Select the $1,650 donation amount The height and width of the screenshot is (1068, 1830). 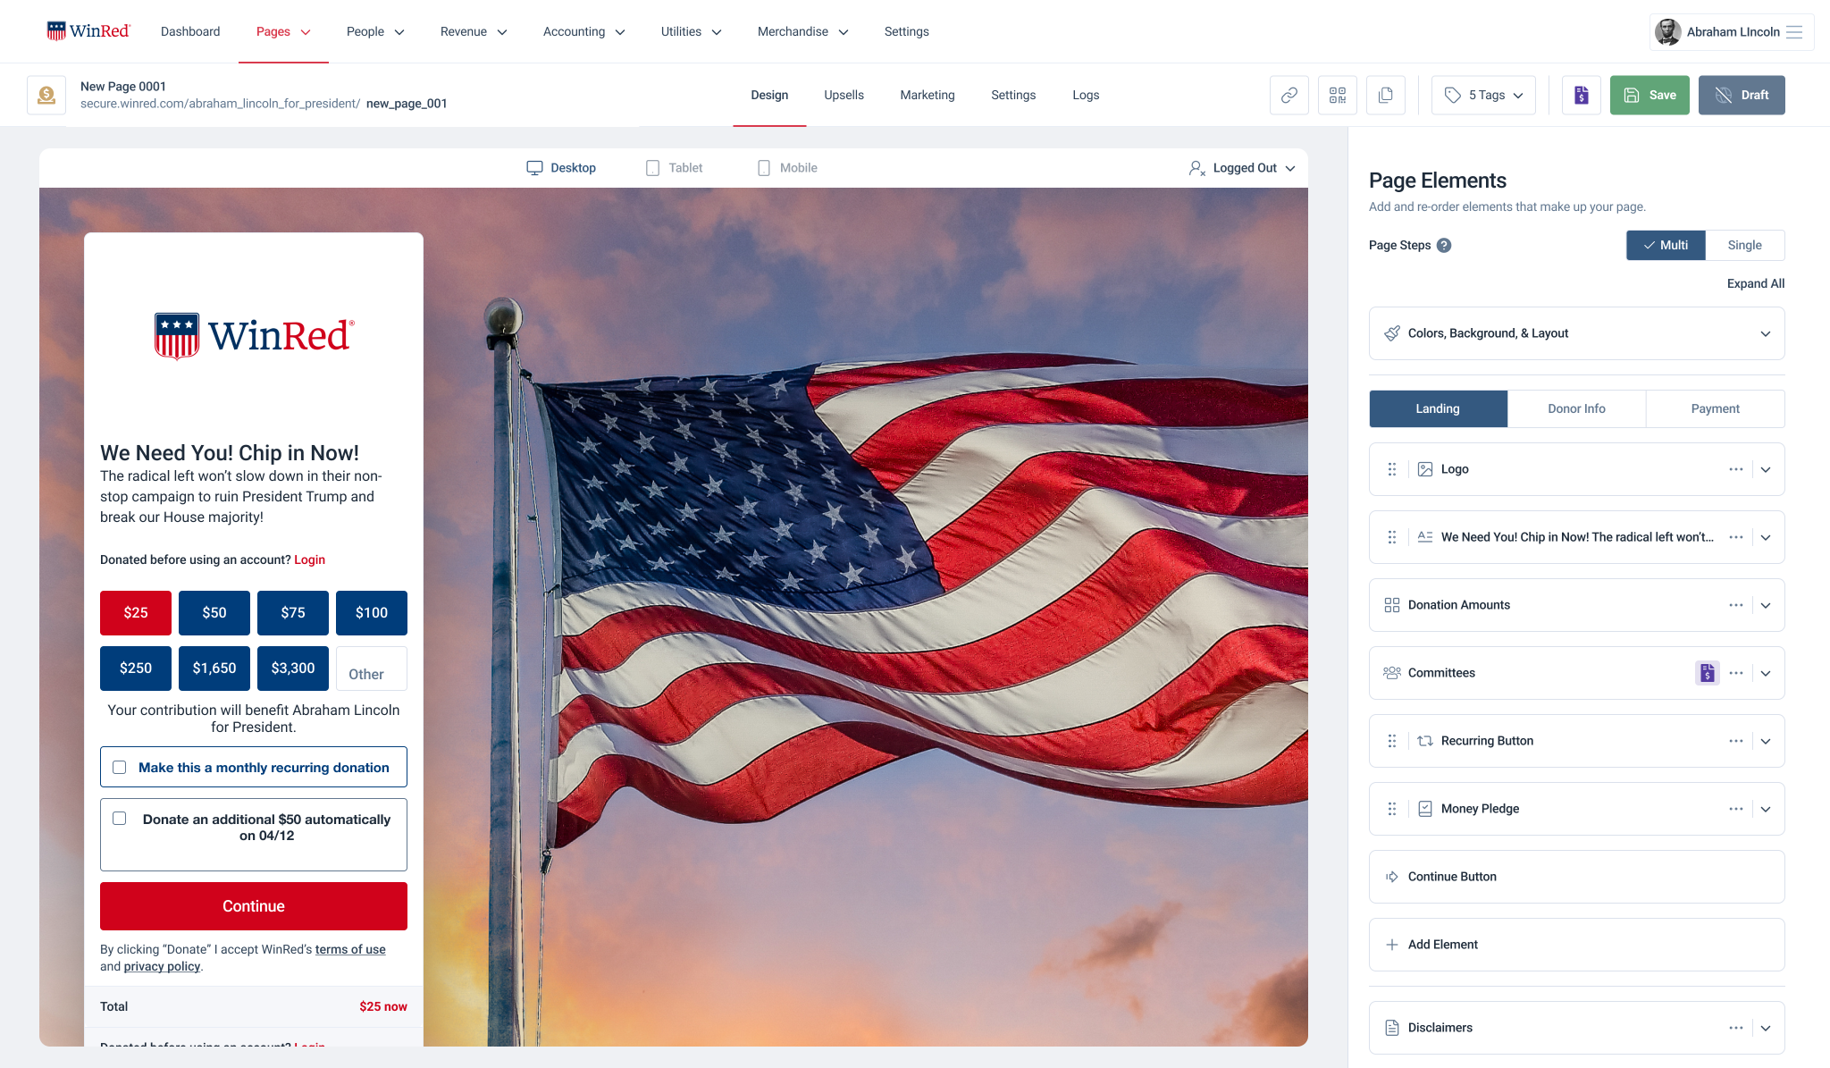click(214, 669)
